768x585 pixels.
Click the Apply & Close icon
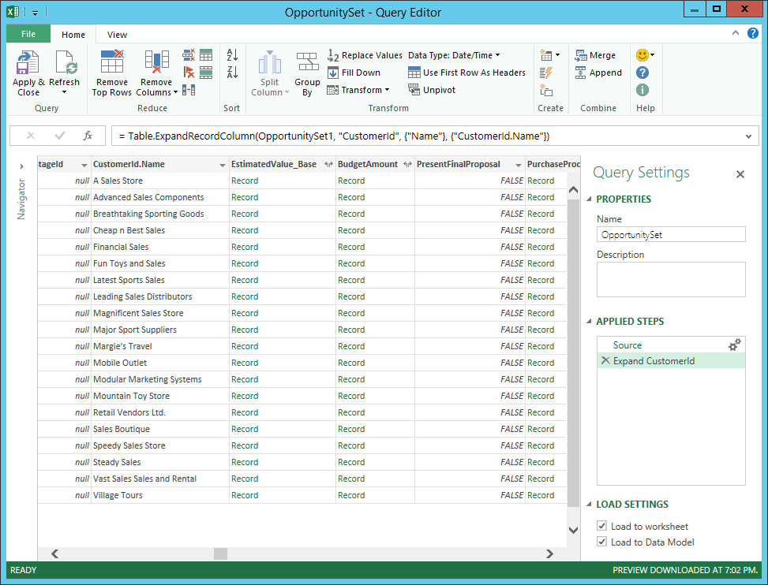28,62
